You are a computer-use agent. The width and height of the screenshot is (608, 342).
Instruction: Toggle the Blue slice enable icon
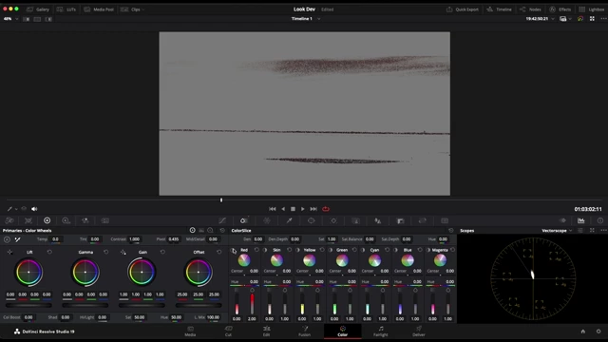[x=396, y=250]
